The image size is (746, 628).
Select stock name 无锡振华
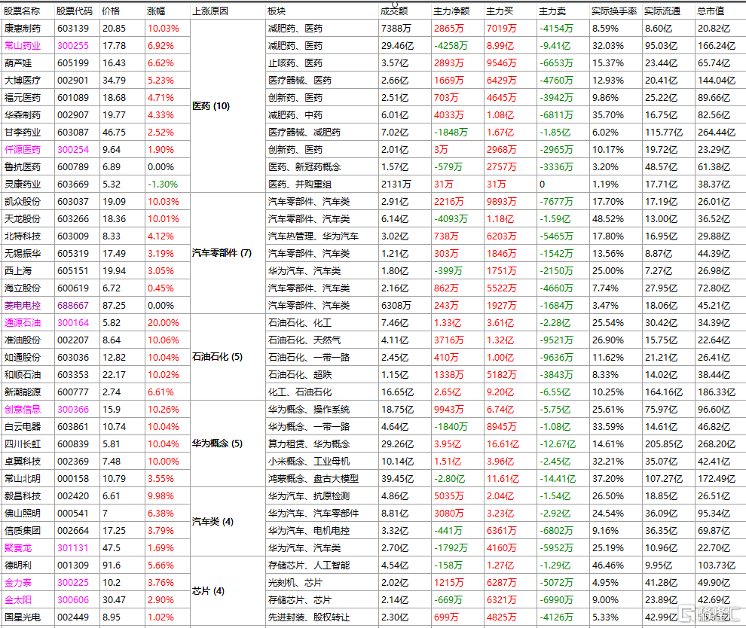(x=23, y=254)
